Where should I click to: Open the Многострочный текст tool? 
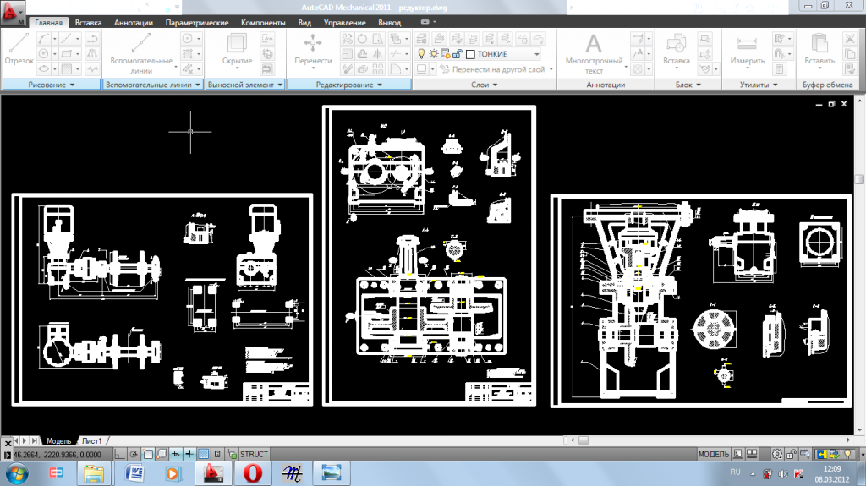(594, 52)
